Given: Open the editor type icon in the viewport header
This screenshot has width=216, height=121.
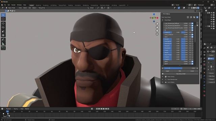Looking at the screenshot, I should (3, 8).
